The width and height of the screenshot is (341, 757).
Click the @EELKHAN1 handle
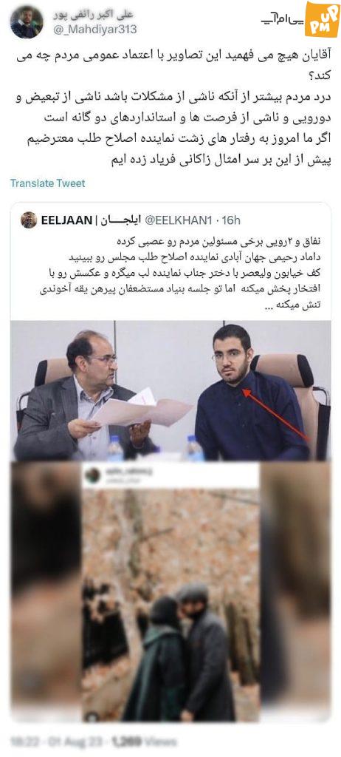(178, 220)
